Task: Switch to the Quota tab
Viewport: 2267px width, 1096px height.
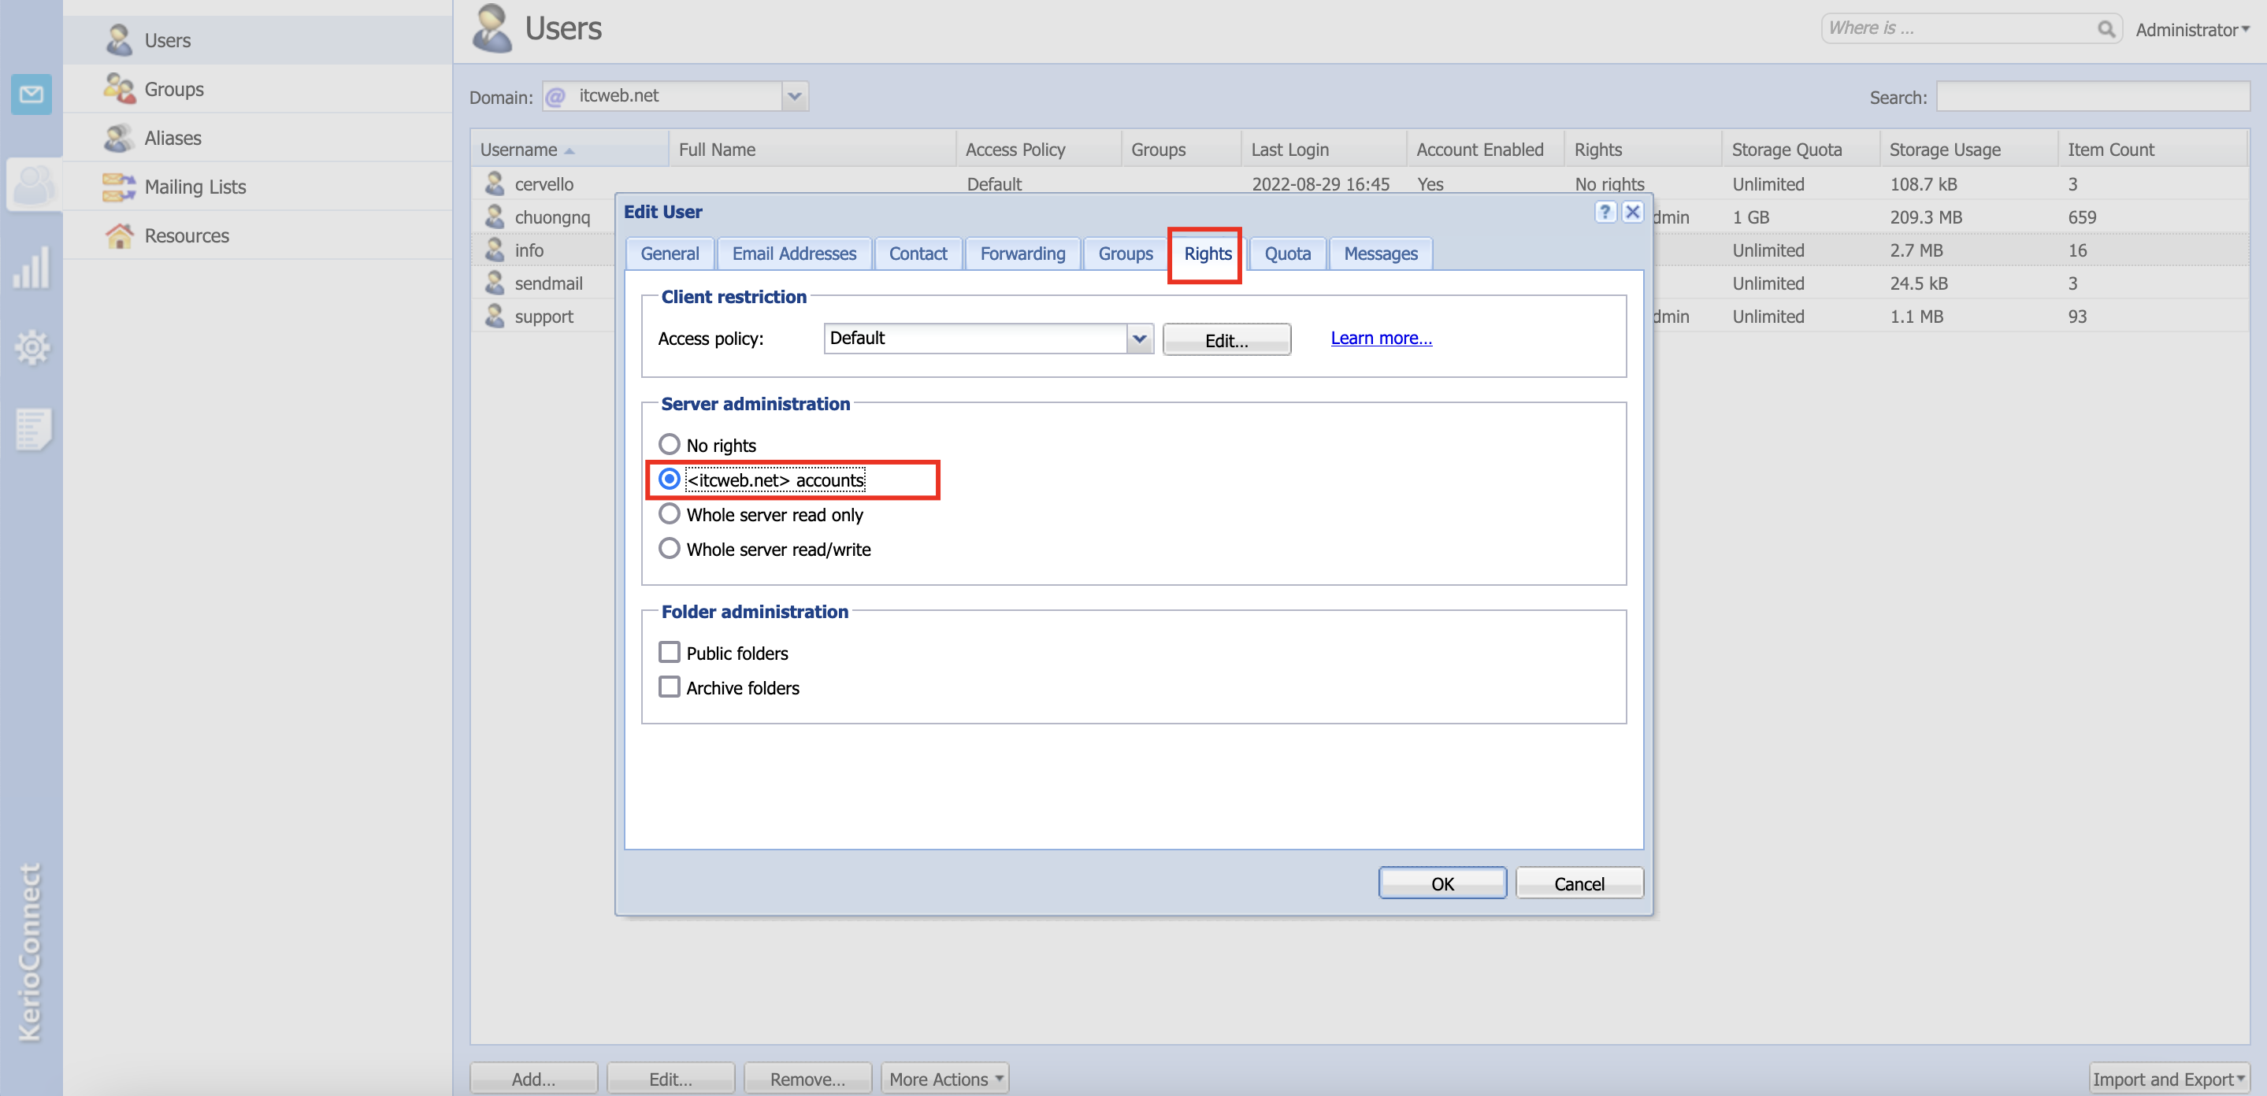Action: 1286,254
